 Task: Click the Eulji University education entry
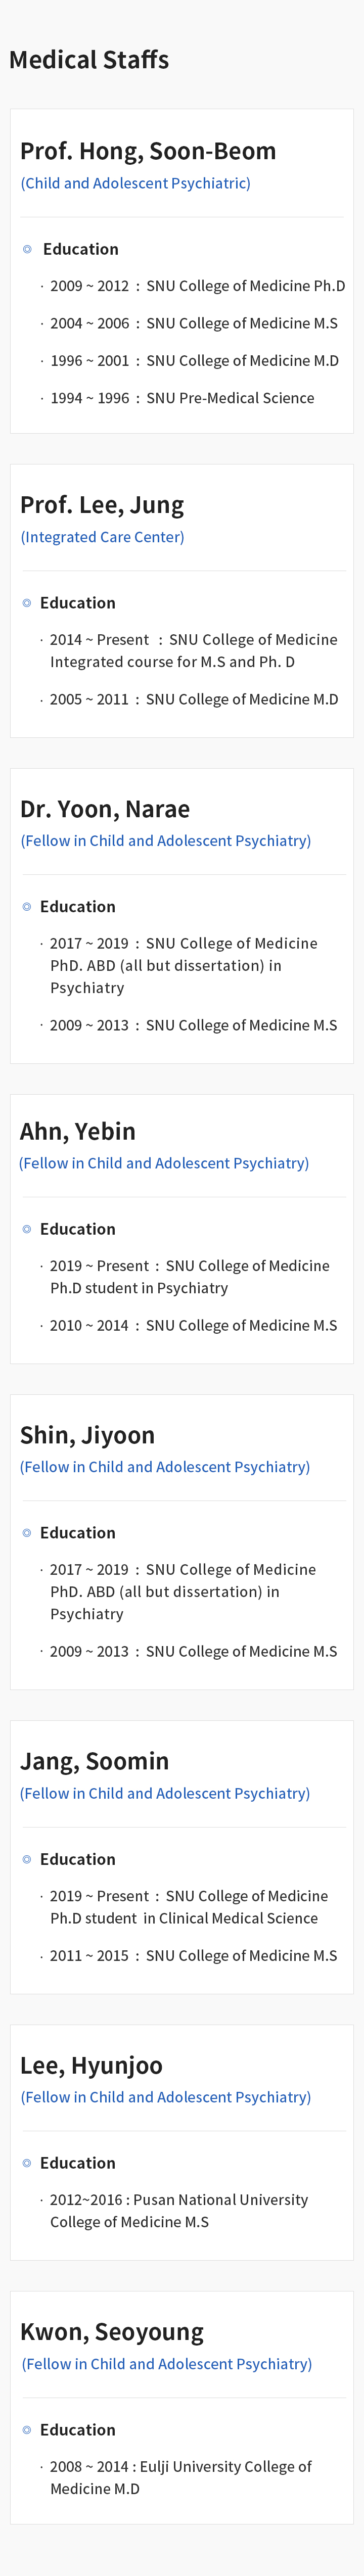tap(181, 2478)
